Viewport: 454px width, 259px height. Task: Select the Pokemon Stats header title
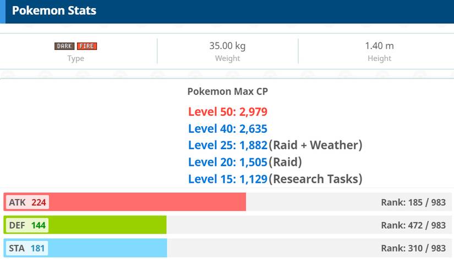coord(54,10)
